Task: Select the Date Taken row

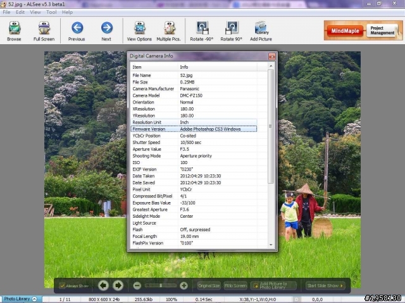Action: 194,175
